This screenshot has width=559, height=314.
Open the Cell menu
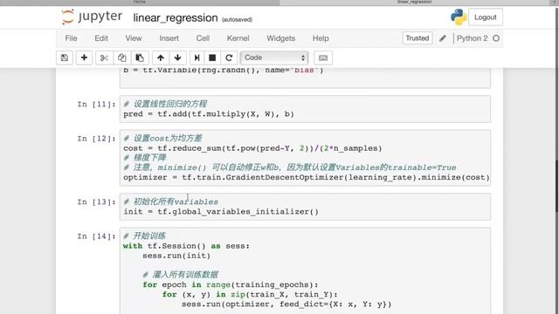click(x=203, y=38)
